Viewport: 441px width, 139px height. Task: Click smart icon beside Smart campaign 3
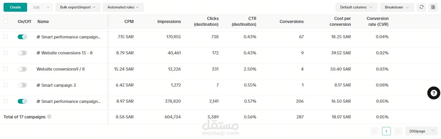point(38,85)
